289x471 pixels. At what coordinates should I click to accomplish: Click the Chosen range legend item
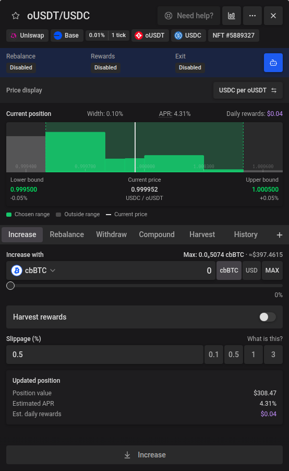28,215
